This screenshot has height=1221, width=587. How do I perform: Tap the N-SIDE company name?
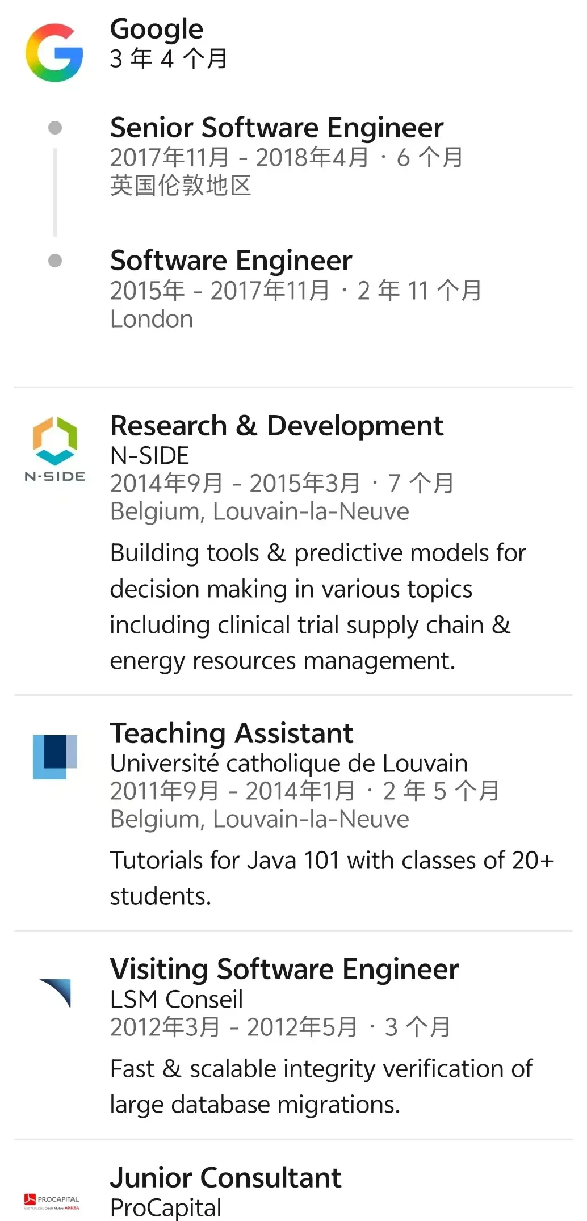pos(150,455)
